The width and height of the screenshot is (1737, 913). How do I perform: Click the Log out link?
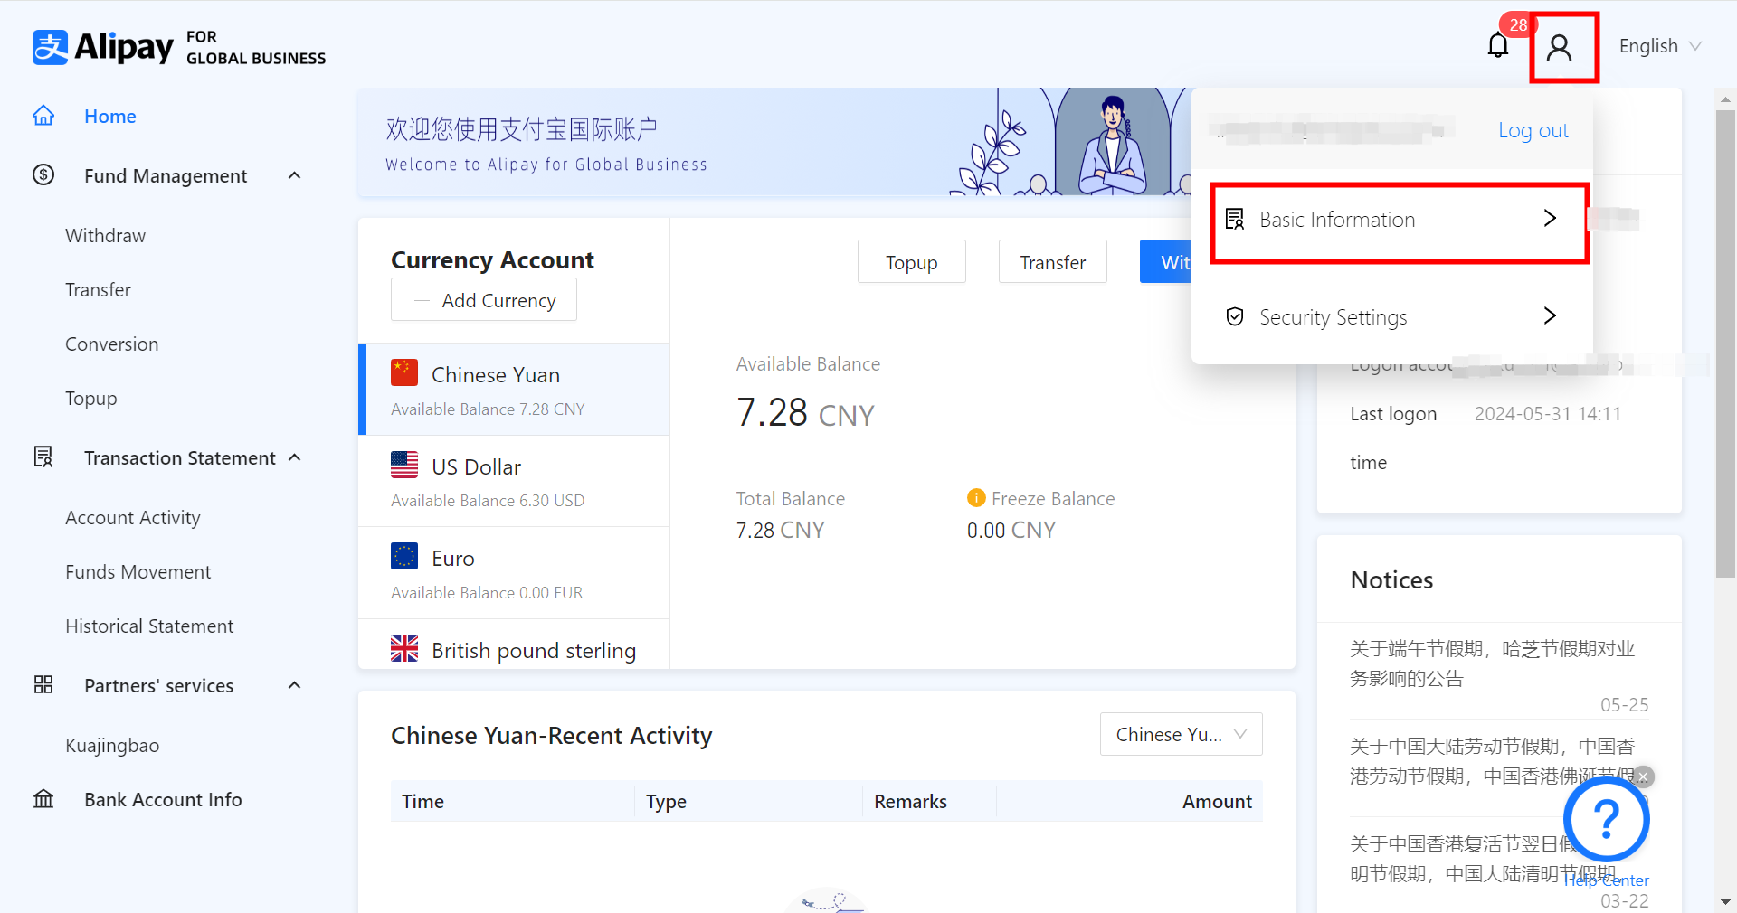pos(1533,130)
